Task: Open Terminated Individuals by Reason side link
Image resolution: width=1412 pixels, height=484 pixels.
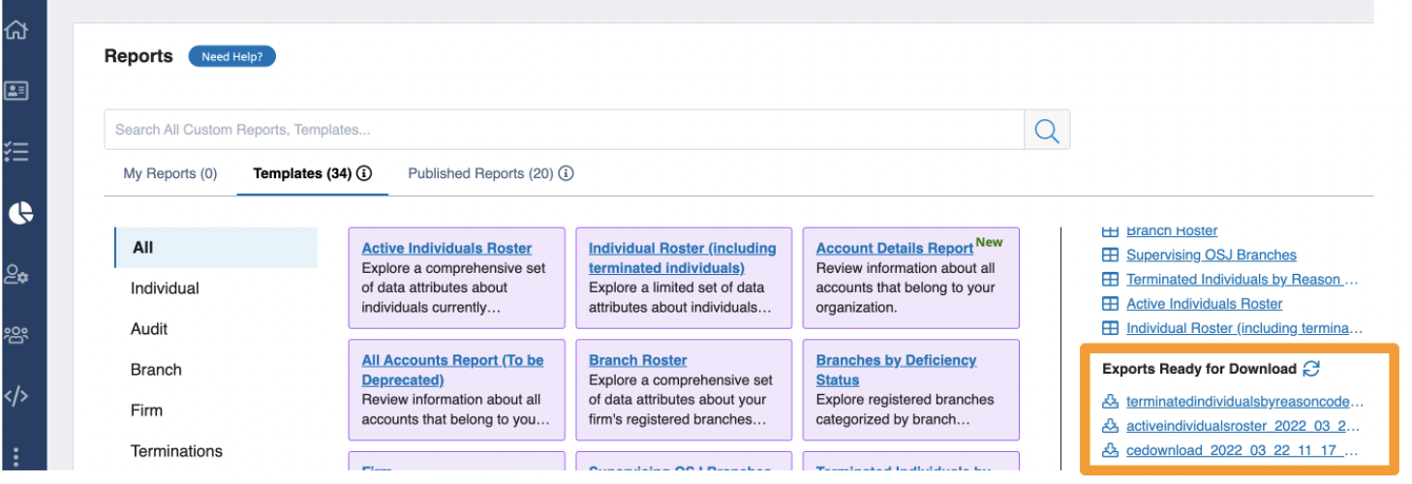Action: pos(1243,280)
